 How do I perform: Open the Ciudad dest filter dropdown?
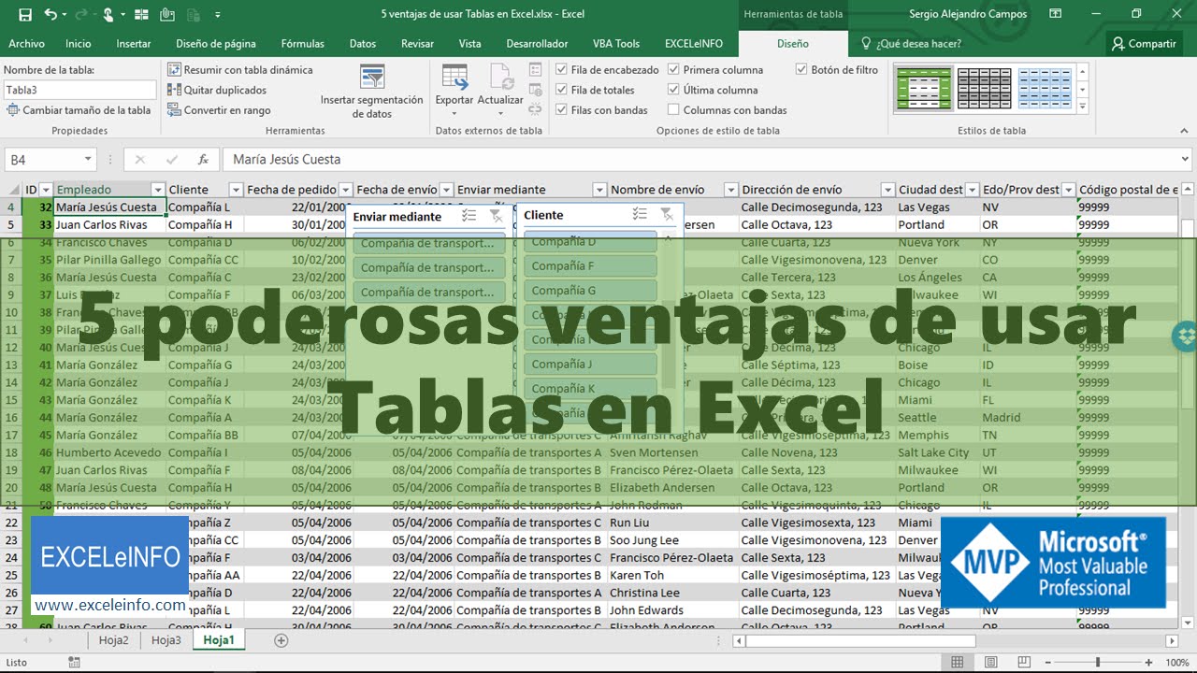point(972,190)
